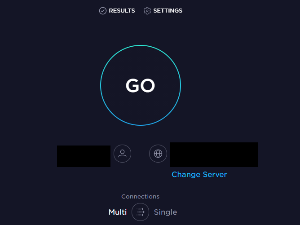Click the redacted server name area
The image size is (300, 225).
pos(214,155)
